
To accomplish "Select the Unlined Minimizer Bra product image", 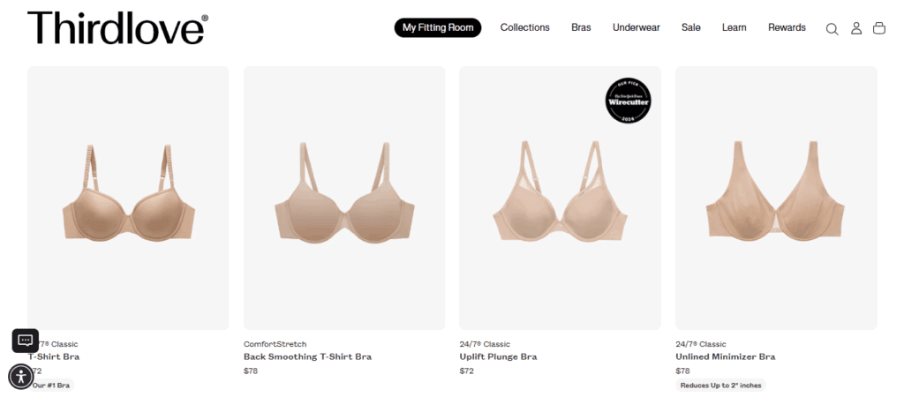I will pyautogui.click(x=776, y=198).
